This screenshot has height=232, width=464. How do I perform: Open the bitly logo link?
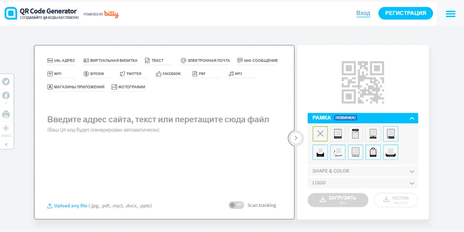click(111, 14)
